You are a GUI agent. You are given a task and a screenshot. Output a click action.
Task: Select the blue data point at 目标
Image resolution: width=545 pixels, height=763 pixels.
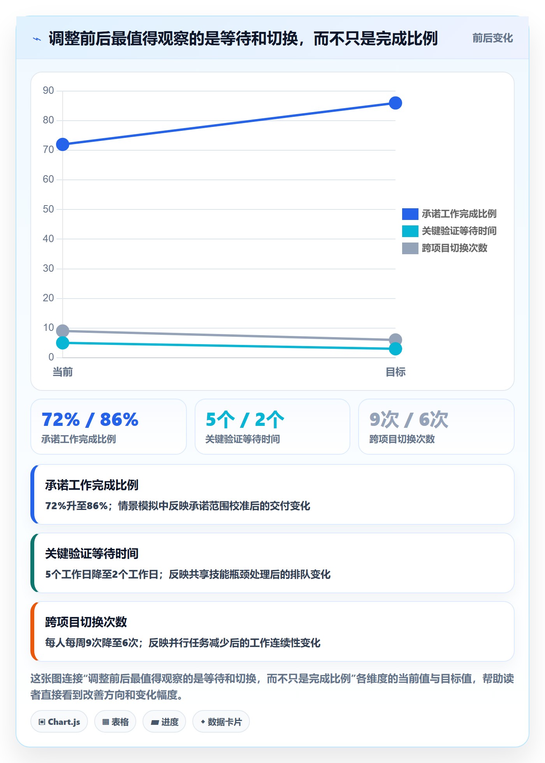click(x=395, y=103)
